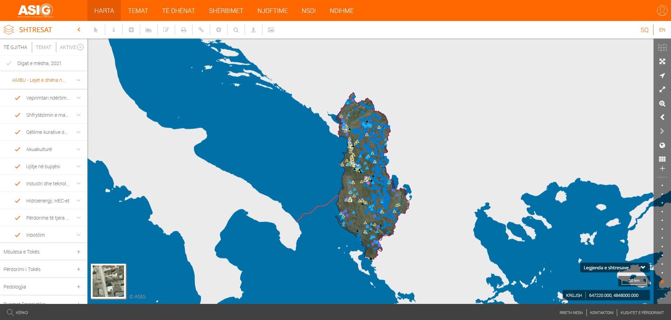Screen dimensions: 671x320
Task: Click the locate me arrow icon
Action: [x=662, y=76]
